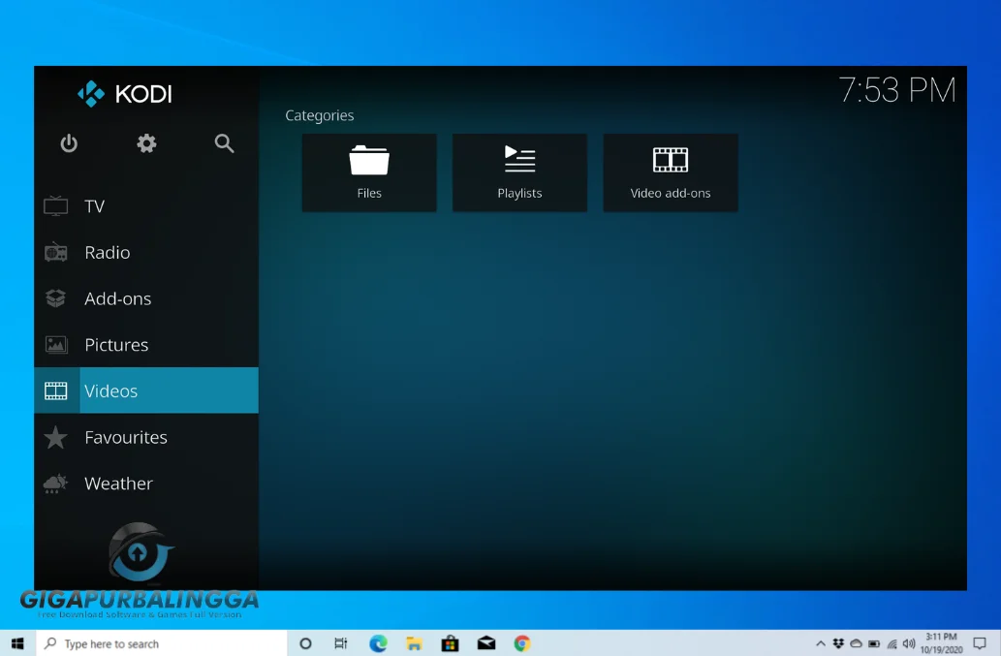Click the Favourites star icon
The width and height of the screenshot is (1001, 656).
55,437
